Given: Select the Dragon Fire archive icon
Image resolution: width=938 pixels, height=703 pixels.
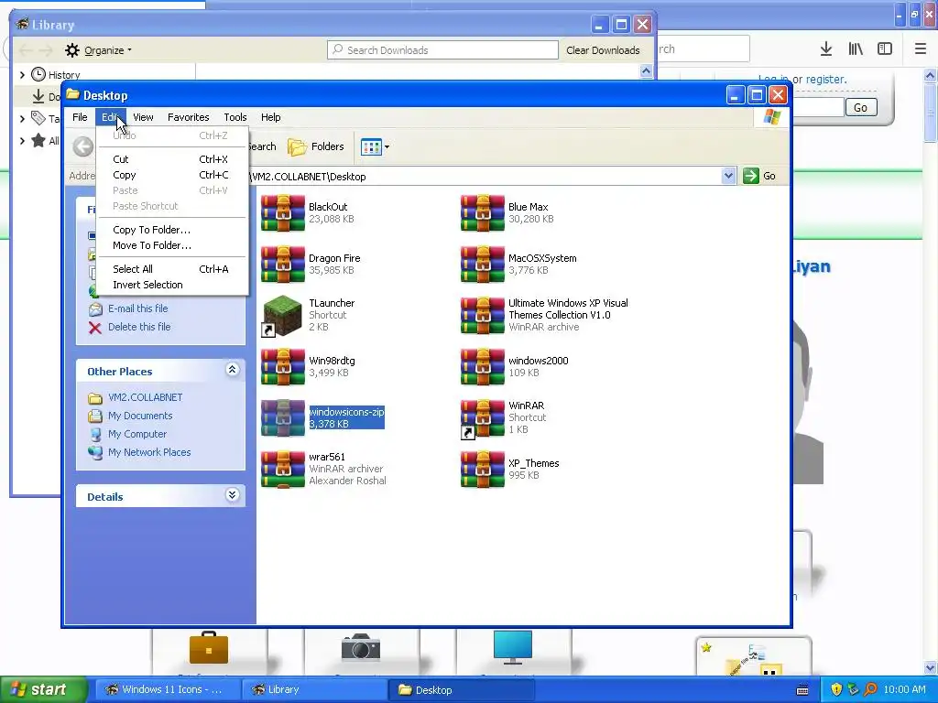Looking at the screenshot, I should click(283, 265).
